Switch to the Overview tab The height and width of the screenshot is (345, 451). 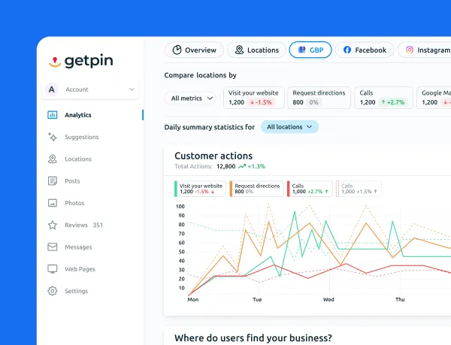(x=194, y=50)
